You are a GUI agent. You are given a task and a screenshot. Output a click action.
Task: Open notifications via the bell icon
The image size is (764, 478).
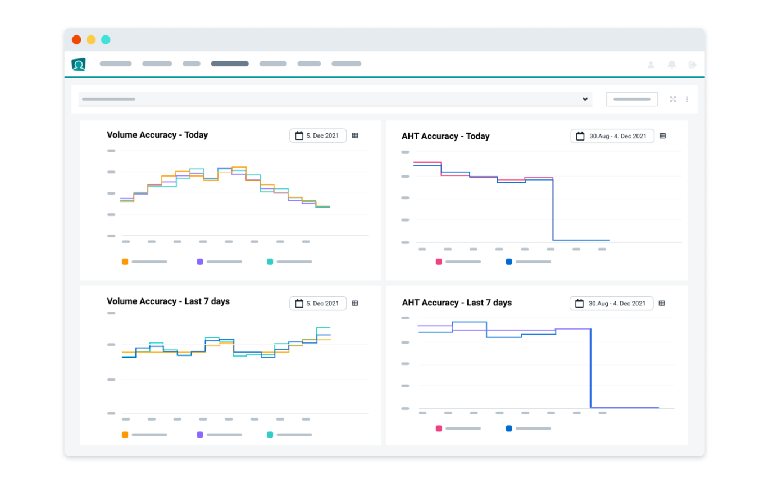671,64
